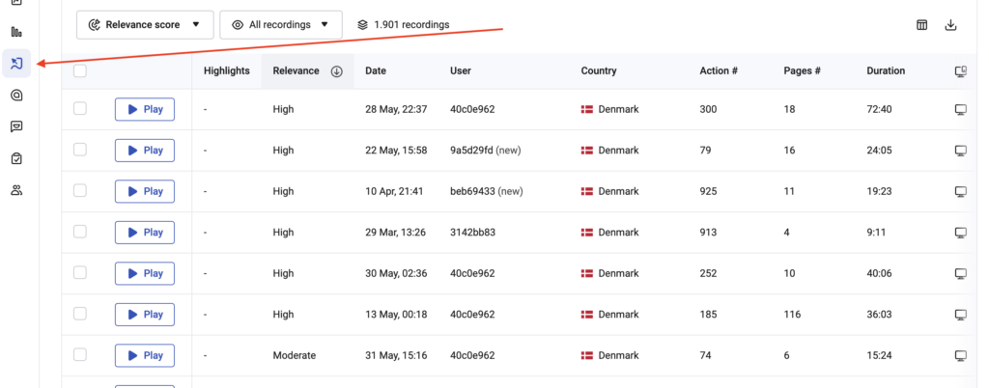This screenshot has height=388, width=989.
Task: Click the date 29 Mar, 13:26
Action: click(395, 233)
